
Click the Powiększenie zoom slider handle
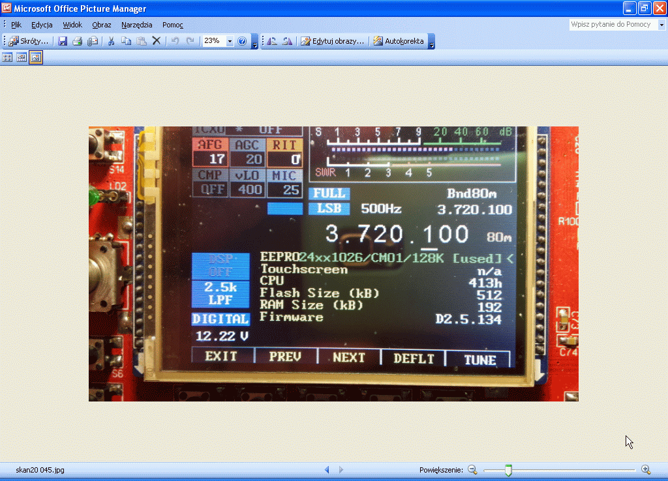[508, 470]
